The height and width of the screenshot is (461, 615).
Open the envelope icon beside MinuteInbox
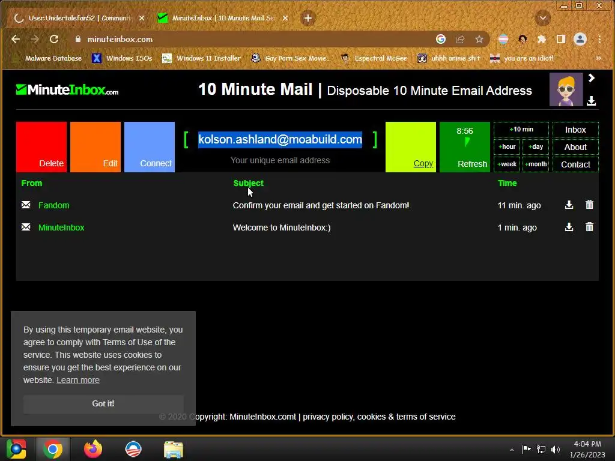26,227
